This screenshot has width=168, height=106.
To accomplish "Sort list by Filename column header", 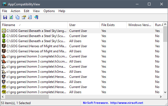I will 34,25.
